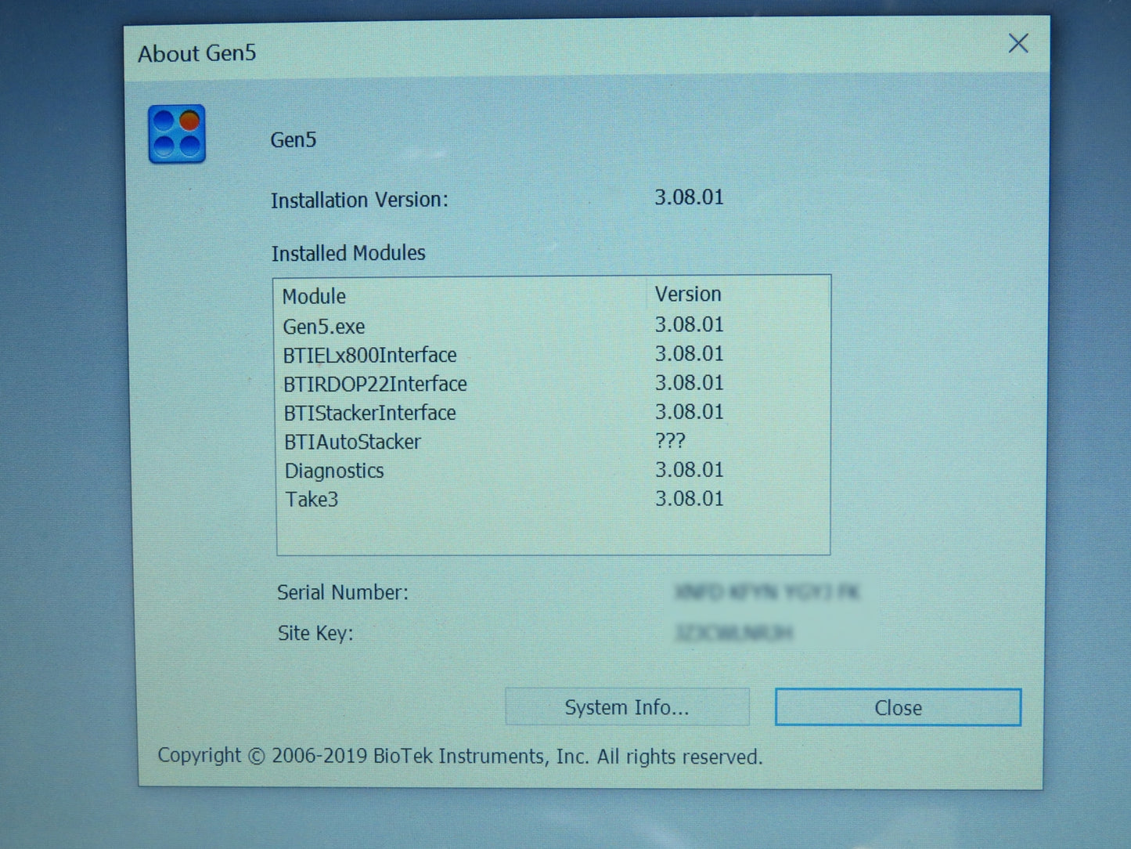
Task: Click the version number beside BTIStackerInterface
Action: [689, 411]
